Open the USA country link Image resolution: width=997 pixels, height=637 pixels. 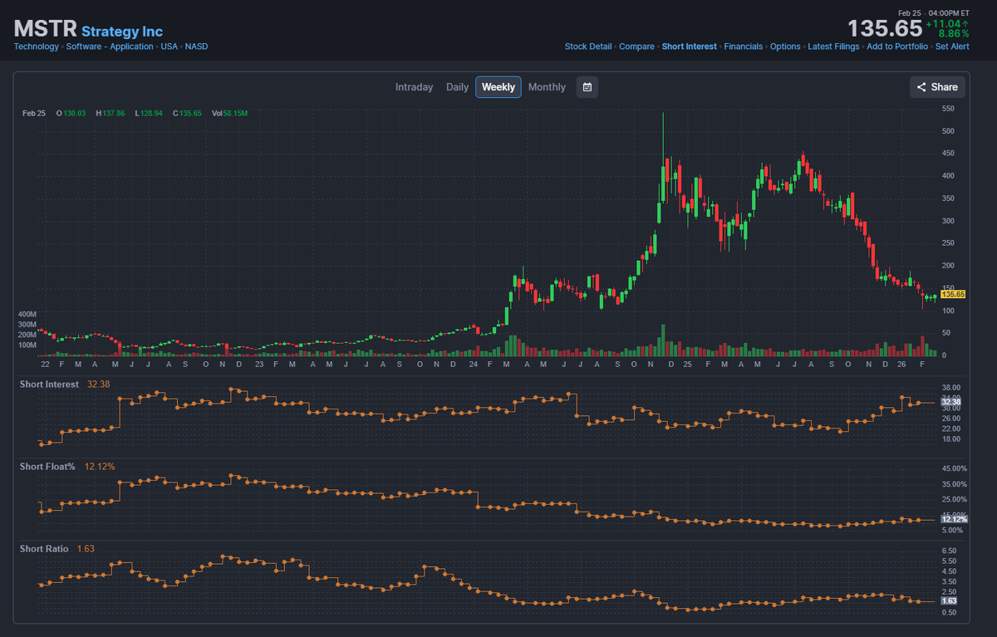point(169,47)
